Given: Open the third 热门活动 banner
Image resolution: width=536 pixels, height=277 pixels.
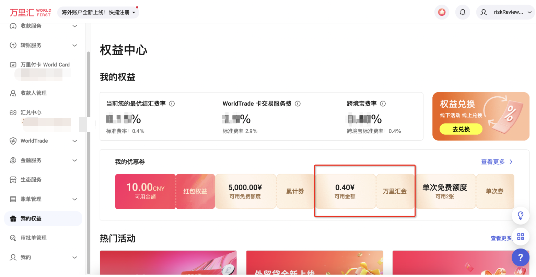Looking at the screenshot, I should point(461,263).
